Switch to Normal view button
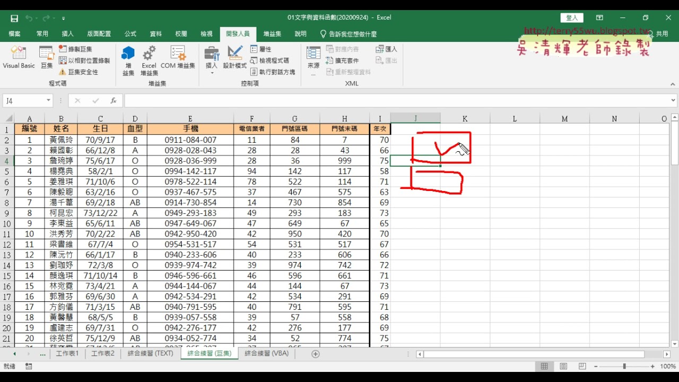Viewport: 679px width, 382px height. pyautogui.click(x=544, y=367)
